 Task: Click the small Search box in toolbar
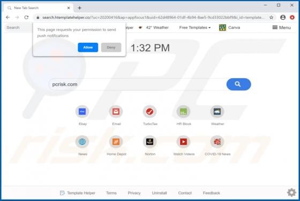coord(19,27)
